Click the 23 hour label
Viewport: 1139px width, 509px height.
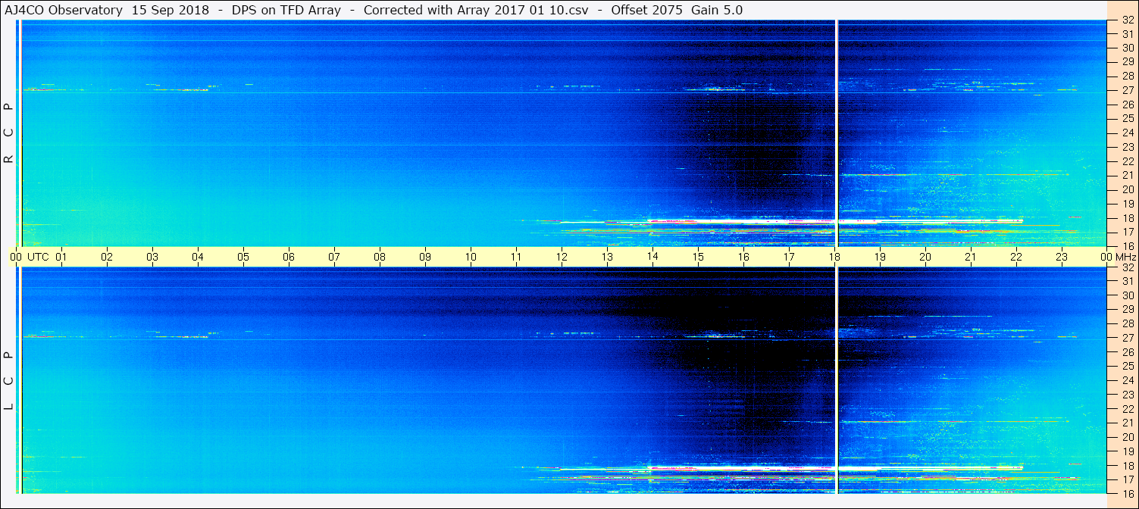point(1062,257)
